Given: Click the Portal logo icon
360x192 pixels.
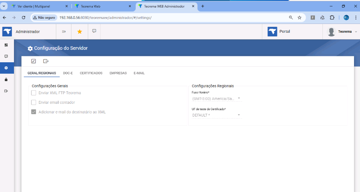Looking at the screenshot, I should [272, 32].
